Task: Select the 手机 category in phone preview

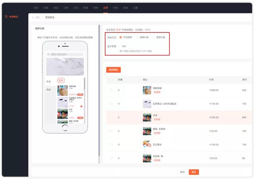Action: pyautogui.click(x=48, y=82)
